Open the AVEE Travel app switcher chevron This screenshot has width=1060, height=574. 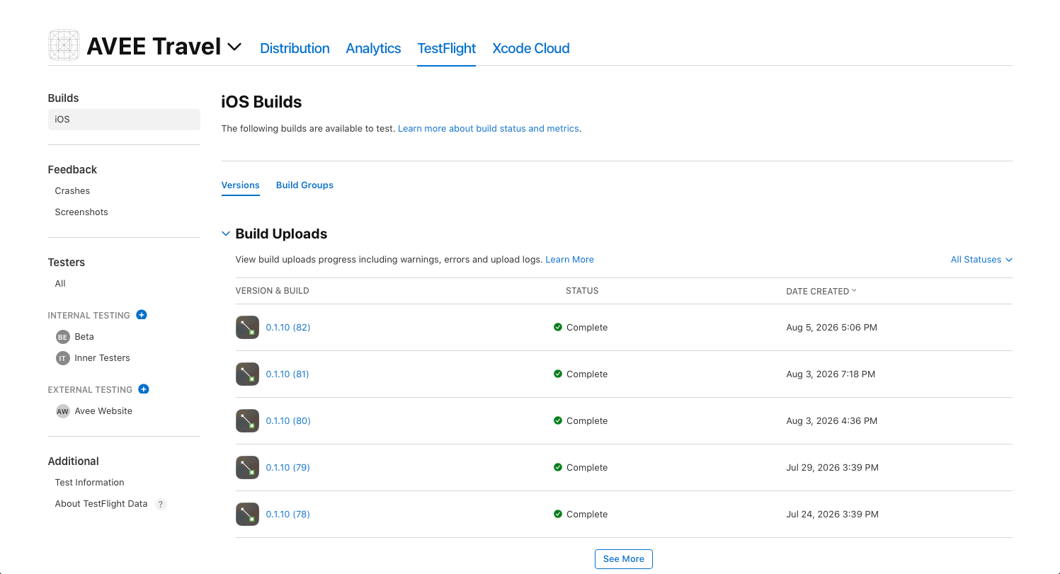tap(234, 47)
